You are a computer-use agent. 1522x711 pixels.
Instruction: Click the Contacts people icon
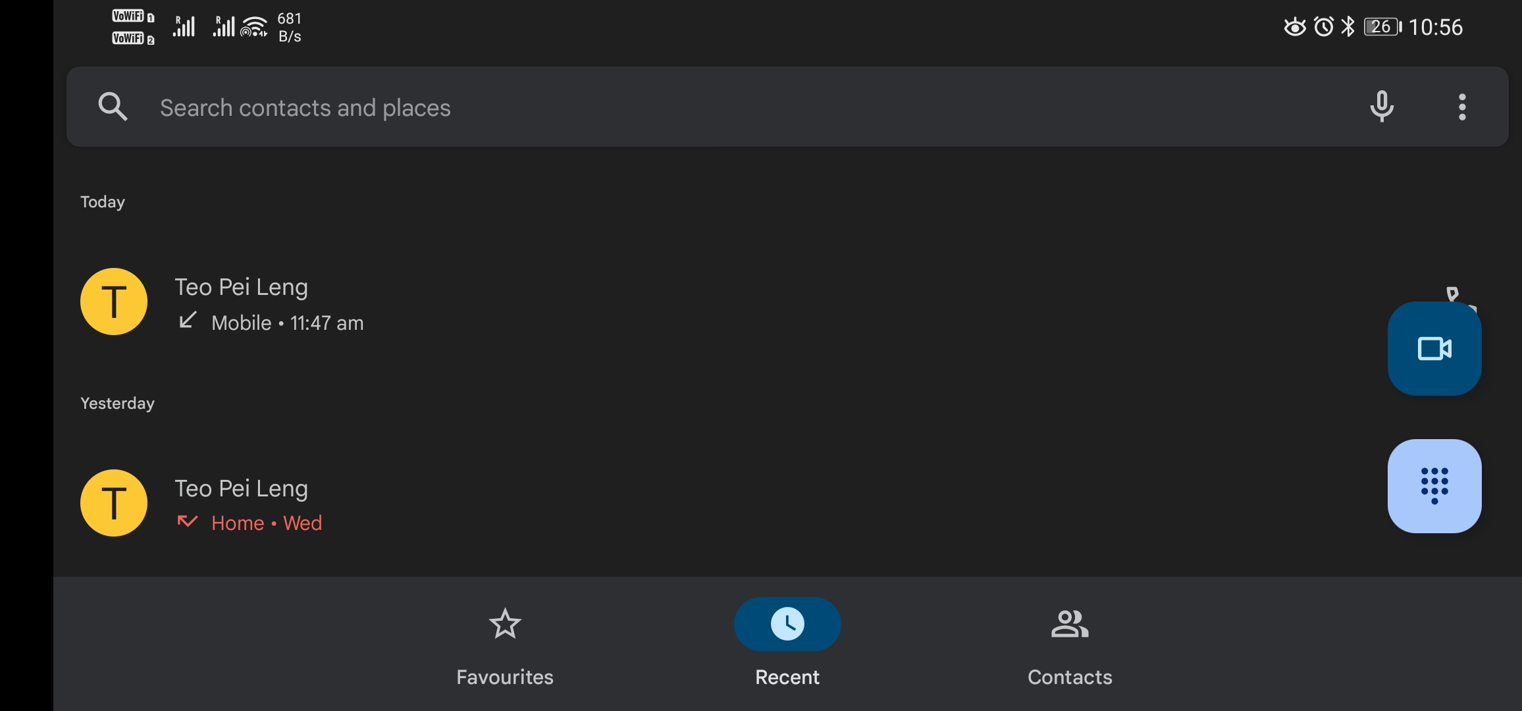(1070, 623)
